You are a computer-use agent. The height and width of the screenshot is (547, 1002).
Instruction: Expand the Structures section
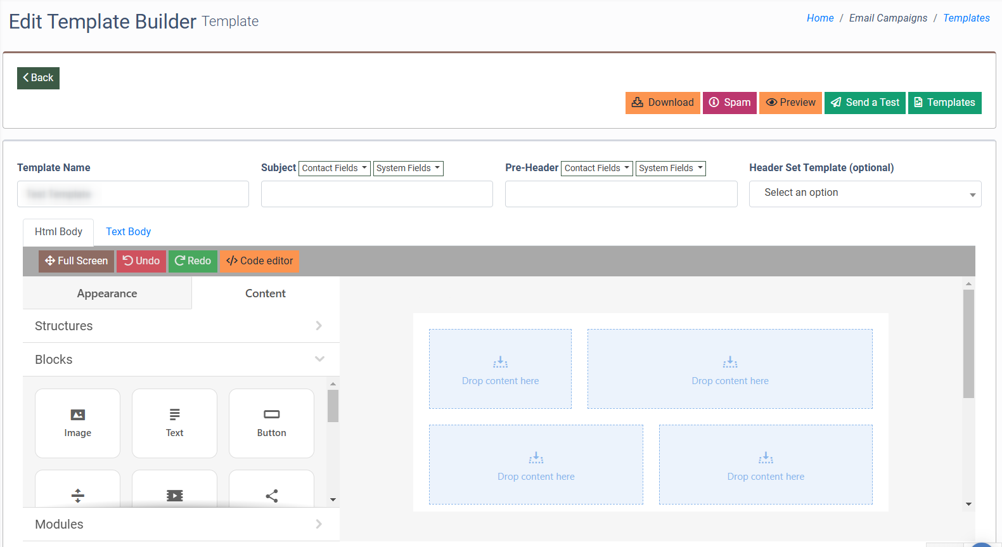point(181,326)
